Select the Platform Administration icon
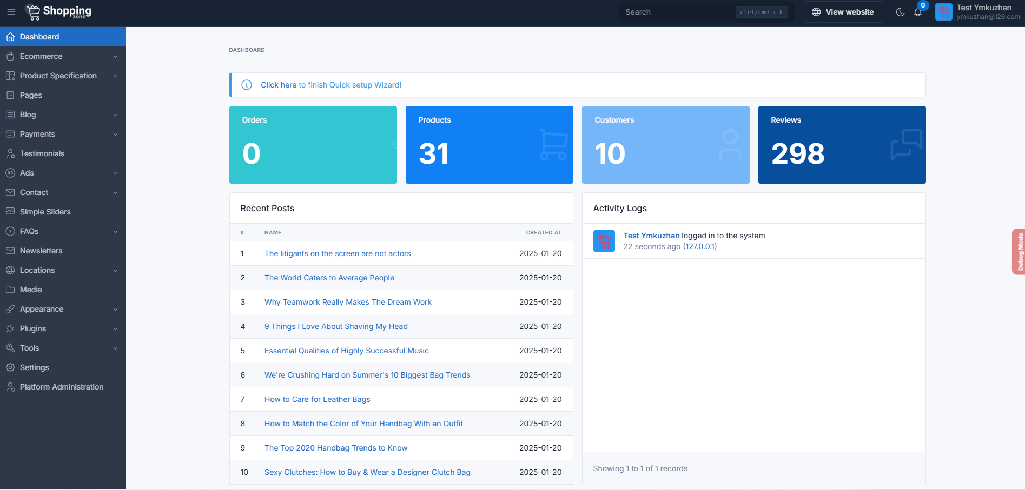 (10, 387)
